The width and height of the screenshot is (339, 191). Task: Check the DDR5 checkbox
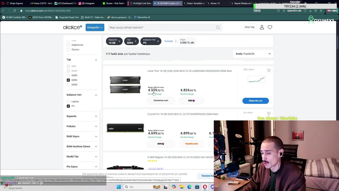pyautogui.click(x=68, y=85)
